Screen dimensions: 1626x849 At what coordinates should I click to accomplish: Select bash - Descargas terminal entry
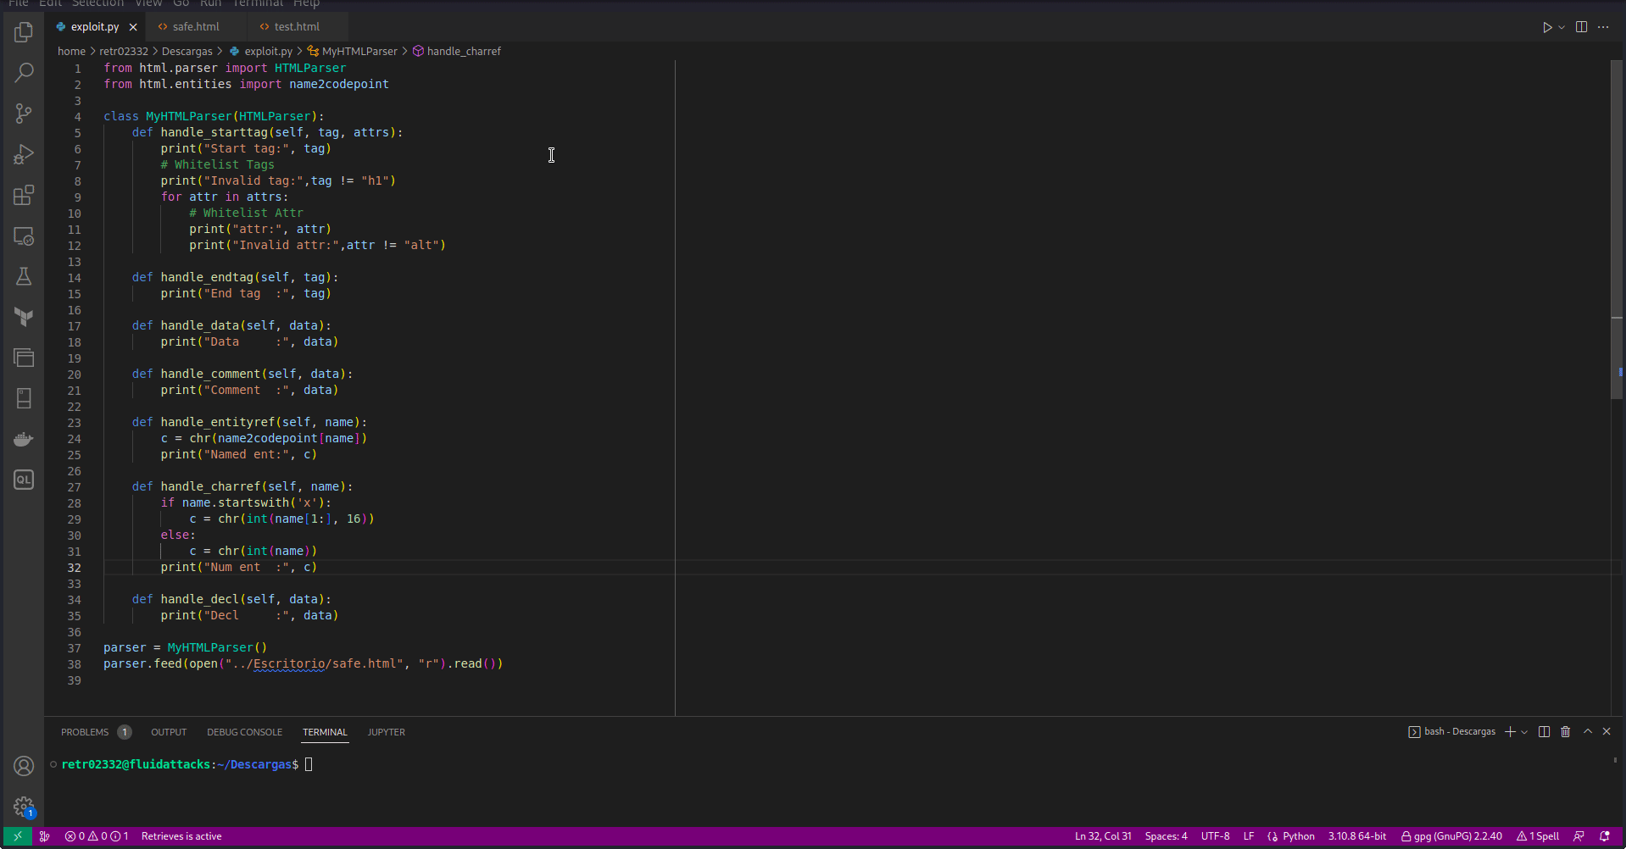pyautogui.click(x=1452, y=732)
